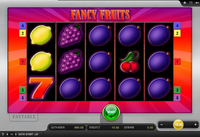Increase auto start count with right arrow
Viewport: 200px width, 137px height.
16,134
